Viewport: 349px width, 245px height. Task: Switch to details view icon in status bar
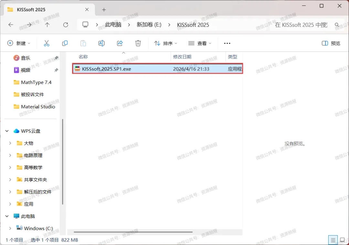pyautogui.click(x=333, y=240)
